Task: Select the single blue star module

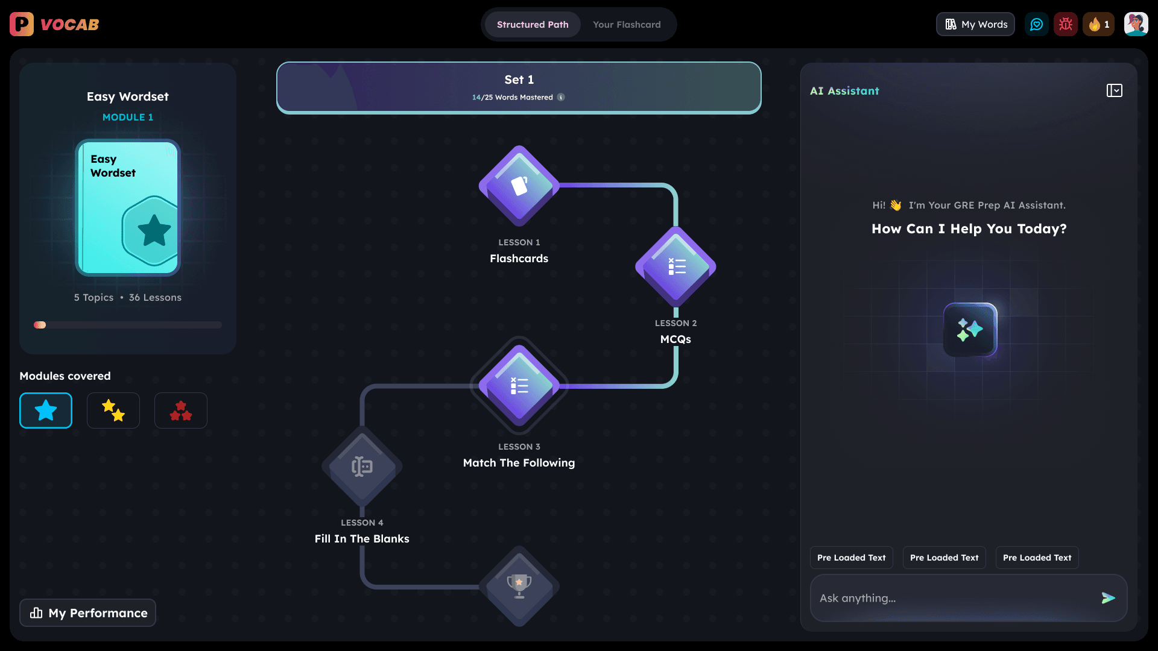Action: coord(46,410)
